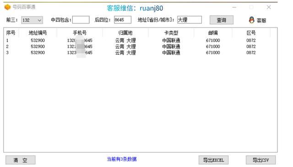Click 532900 address code in row 1
The height and width of the screenshot is (167, 293).
point(38,40)
